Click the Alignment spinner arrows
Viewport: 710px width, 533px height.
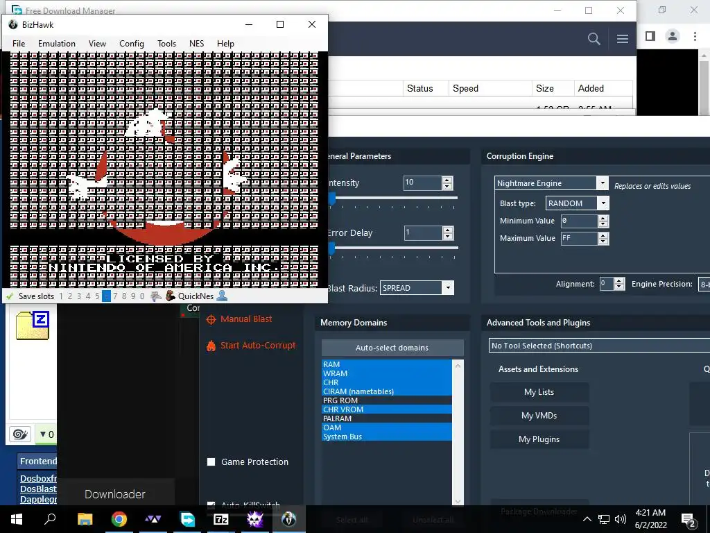pyautogui.click(x=619, y=284)
